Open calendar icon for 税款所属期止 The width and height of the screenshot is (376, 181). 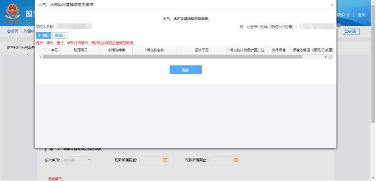(x=235, y=160)
